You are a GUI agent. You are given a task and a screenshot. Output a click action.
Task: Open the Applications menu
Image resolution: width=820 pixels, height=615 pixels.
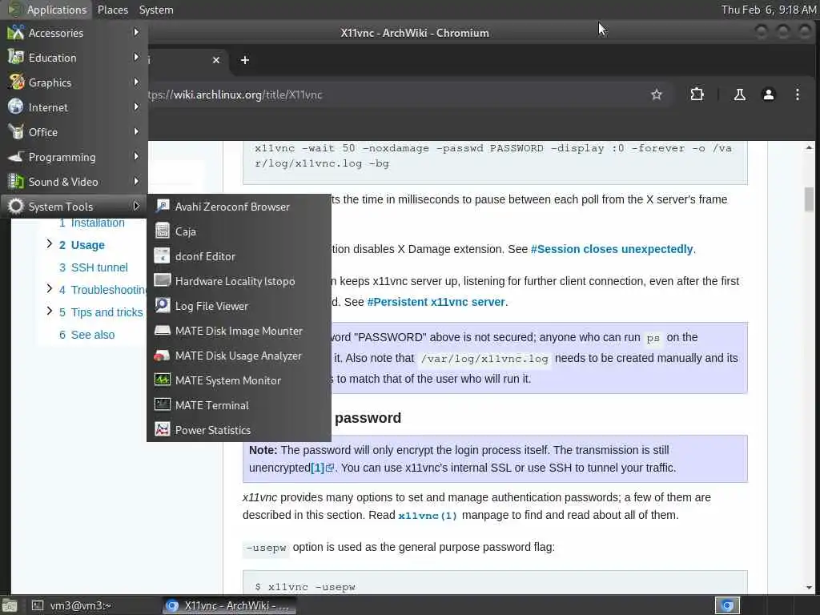[47, 10]
